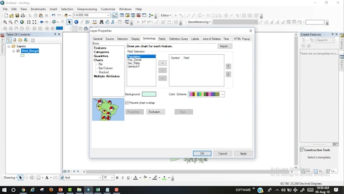
Task: Open the Geoprocessing menu
Action: click(x=87, y=9)
